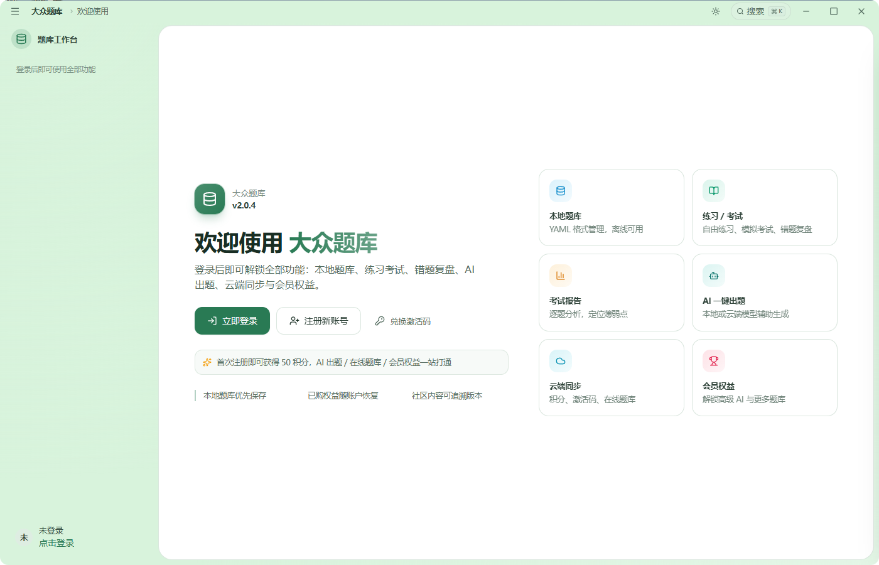
Task: Click the 未登录 status text
Action: 51,530
